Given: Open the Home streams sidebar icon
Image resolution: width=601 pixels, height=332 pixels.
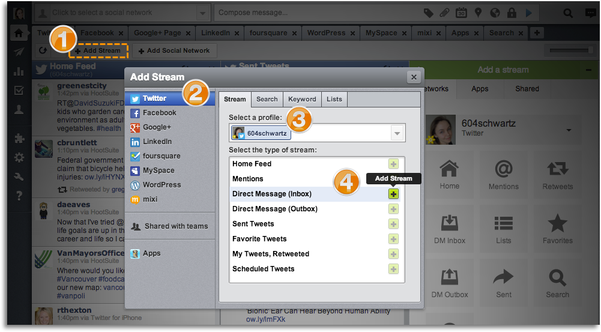Looking at the screenshot, I should pos(19,33).
